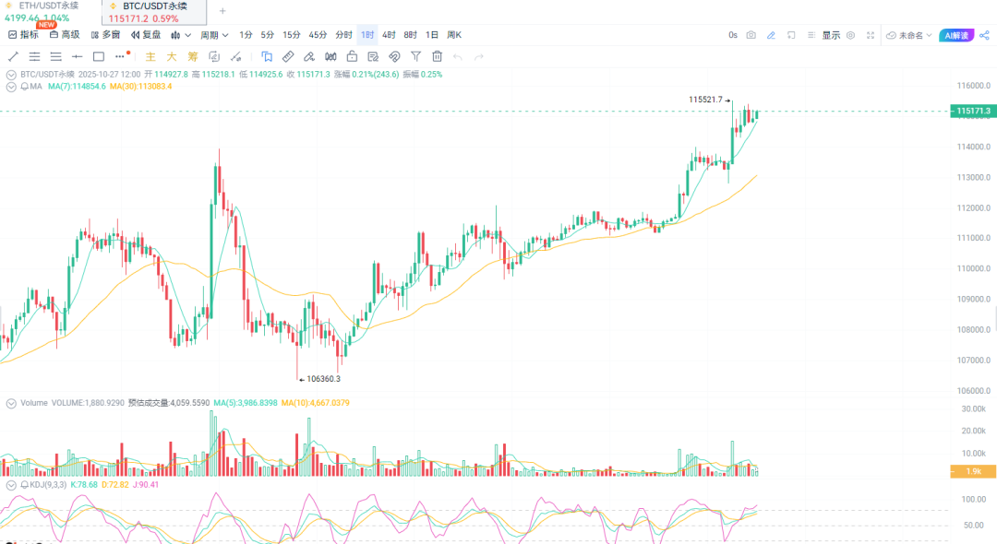Open the 周期 period dropdown
This screenshot has width=997, height=544.
[214, 35]
